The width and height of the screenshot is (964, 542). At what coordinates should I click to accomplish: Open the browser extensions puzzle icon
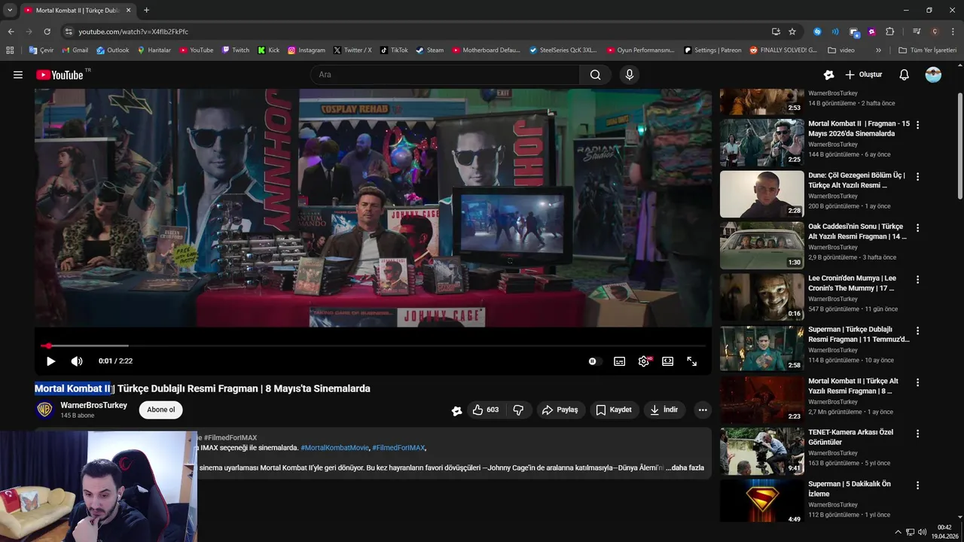(889, 32)
